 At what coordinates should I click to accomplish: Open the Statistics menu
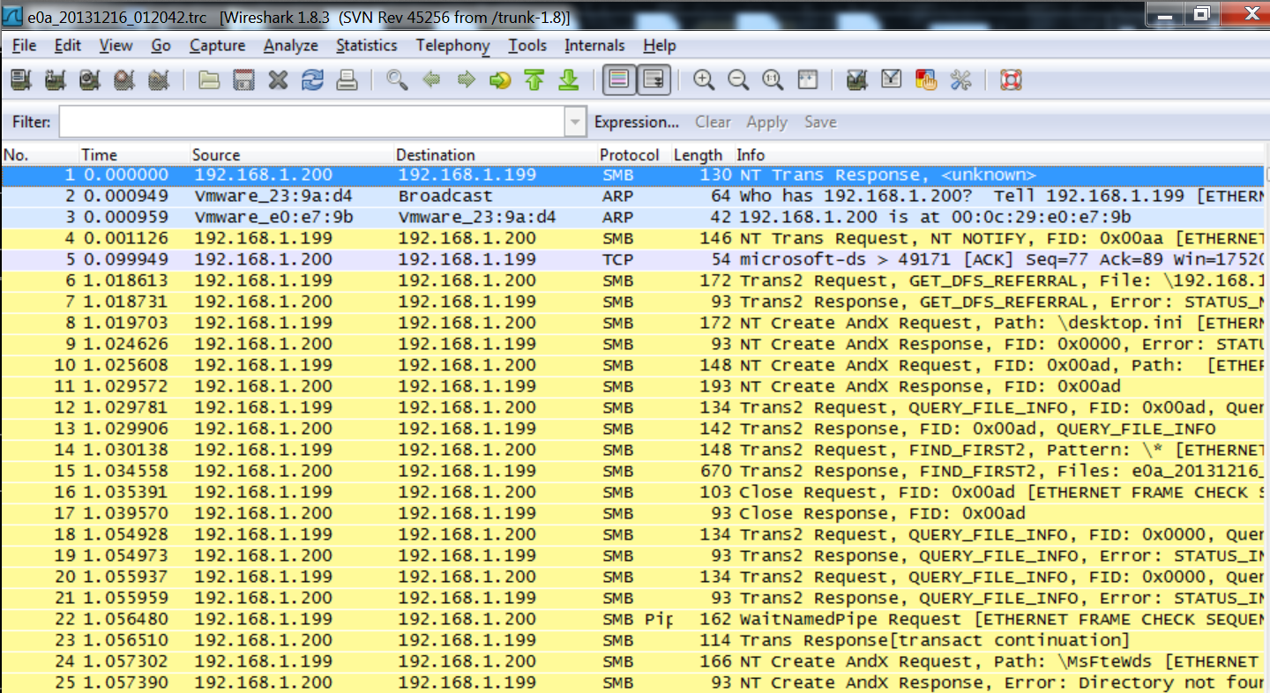(366, 46)
